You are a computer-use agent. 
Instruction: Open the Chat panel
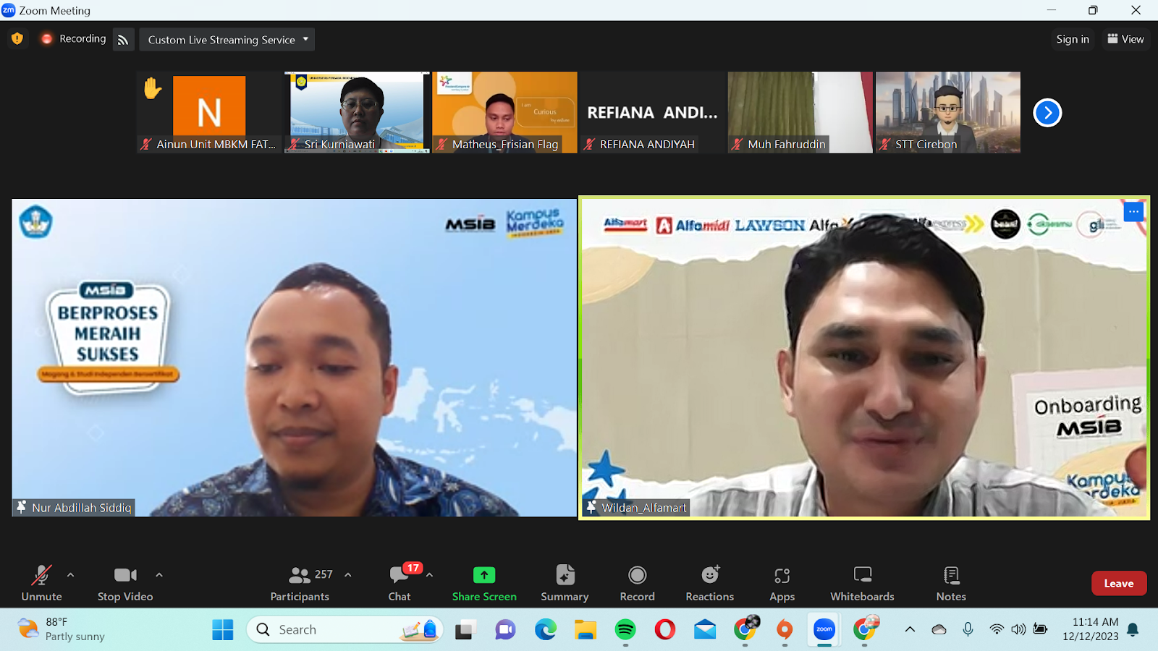400,584
